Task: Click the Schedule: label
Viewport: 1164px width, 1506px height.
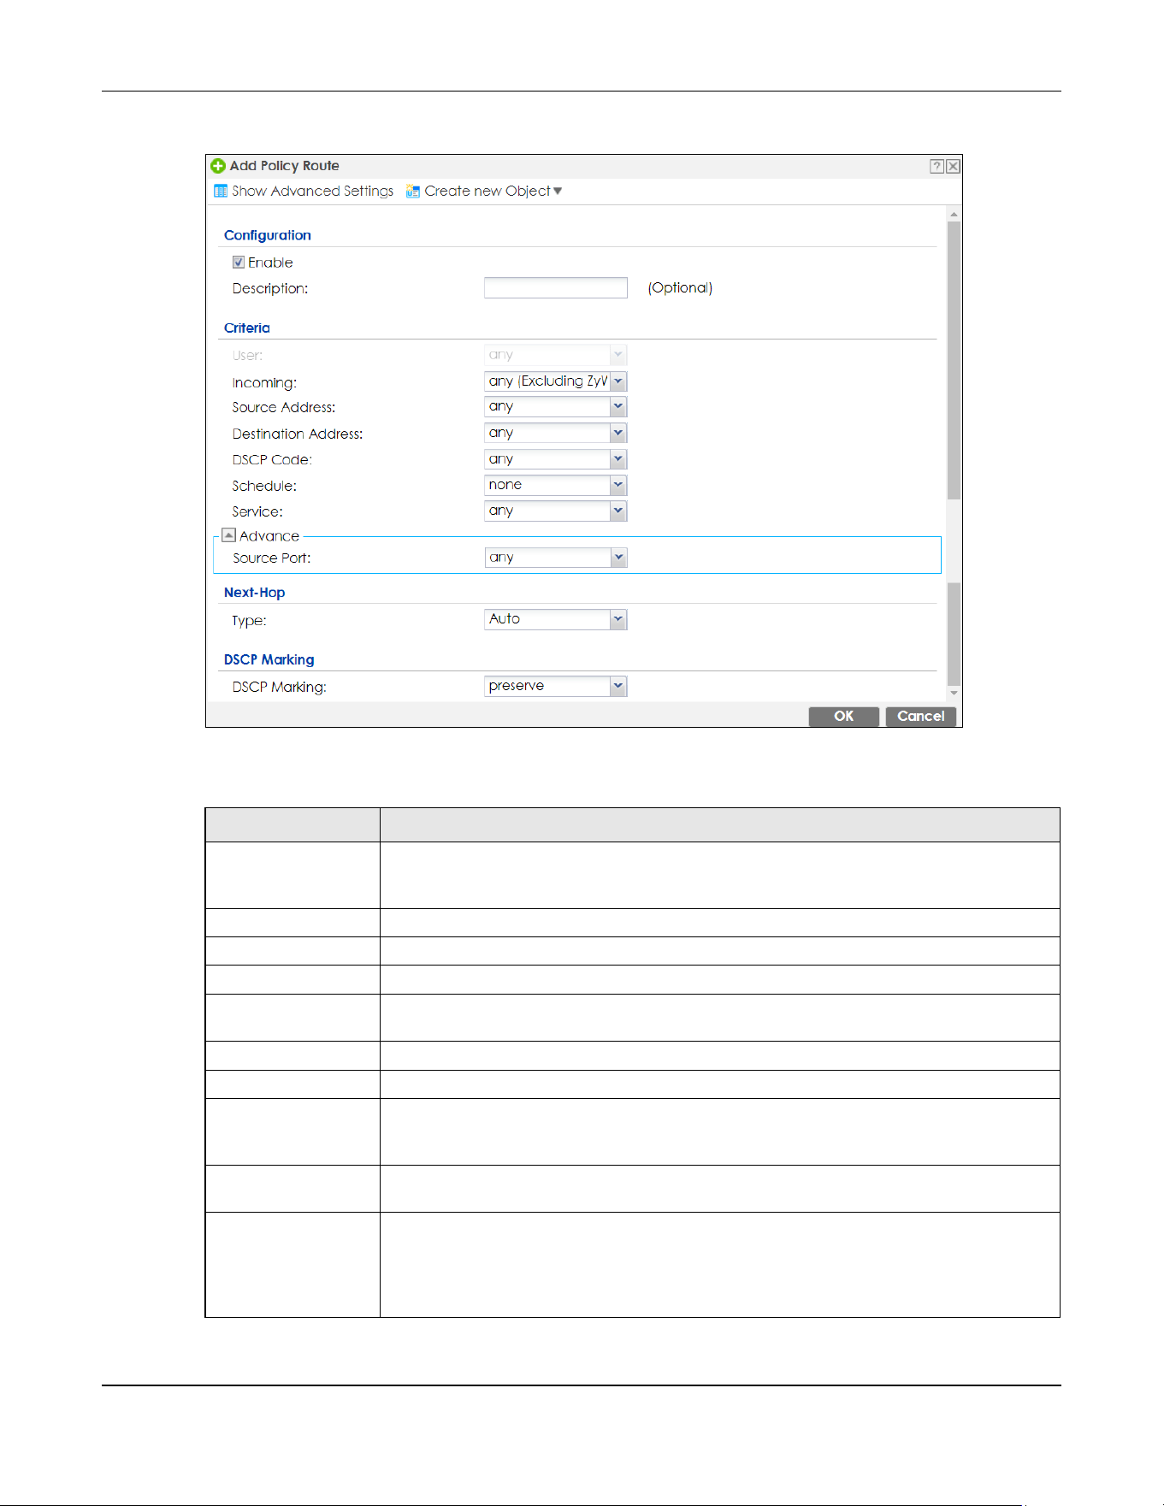Action: [264, 486]
